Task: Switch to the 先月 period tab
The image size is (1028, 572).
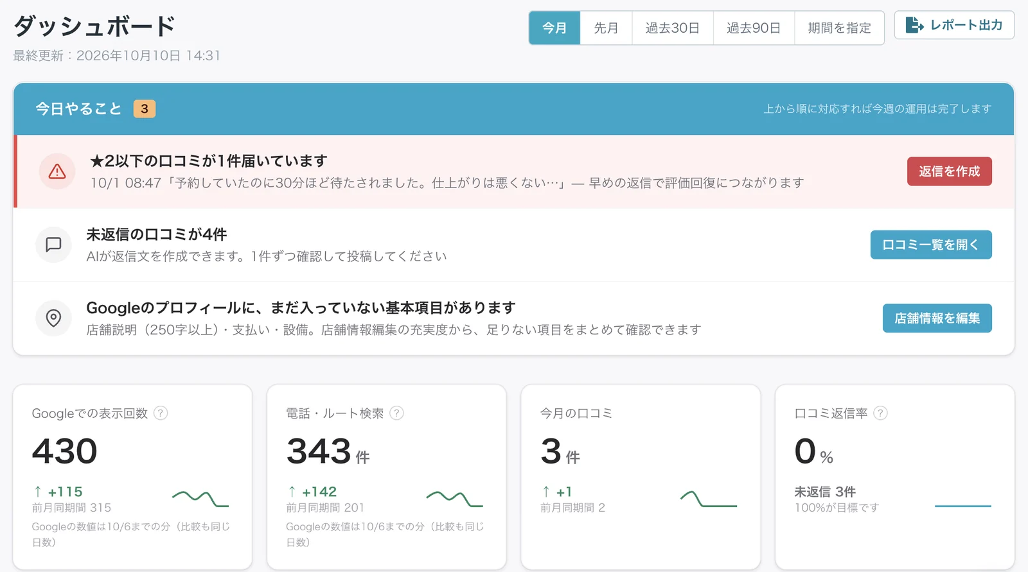Action: coord(606,28)
